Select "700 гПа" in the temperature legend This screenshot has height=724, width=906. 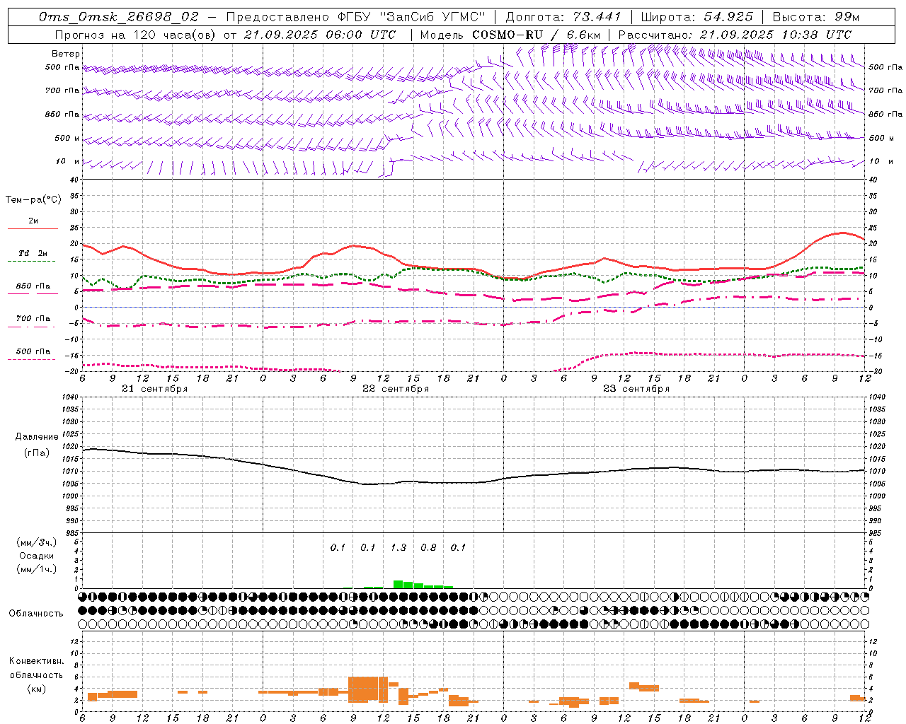coord(33,318)
